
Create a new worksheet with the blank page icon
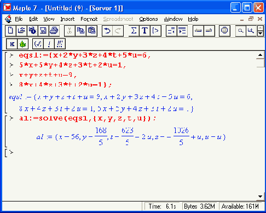click(x=10, y=31)
